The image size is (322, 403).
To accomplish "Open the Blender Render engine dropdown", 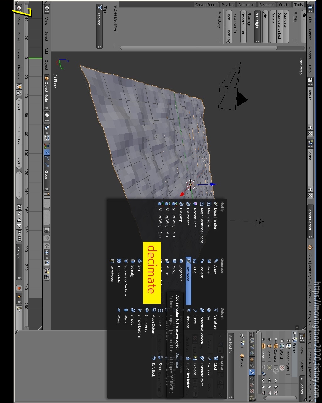I will [310, 222].
